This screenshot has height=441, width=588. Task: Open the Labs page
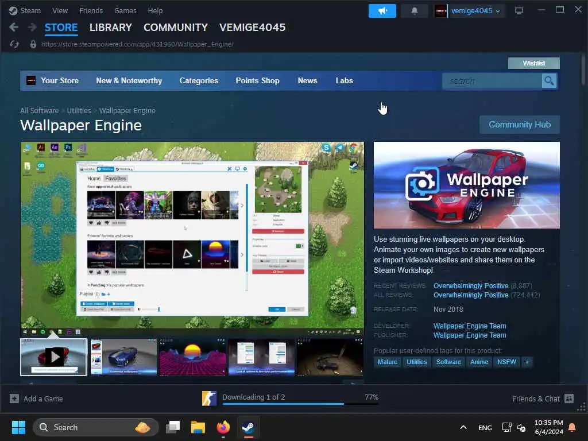[x=345, y=80]
